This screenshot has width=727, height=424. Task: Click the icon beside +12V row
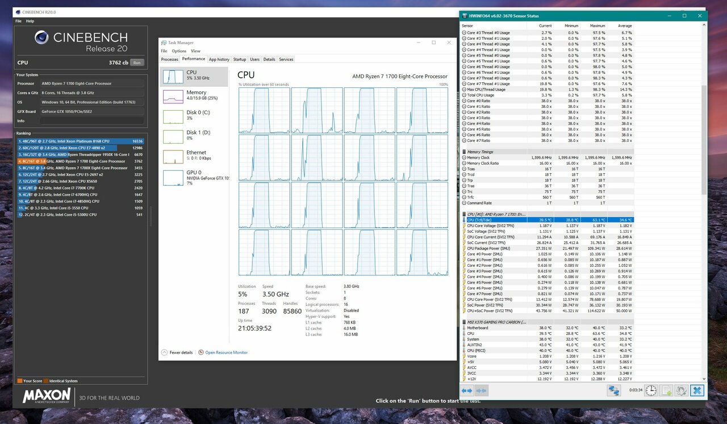[x=464, y=379]
